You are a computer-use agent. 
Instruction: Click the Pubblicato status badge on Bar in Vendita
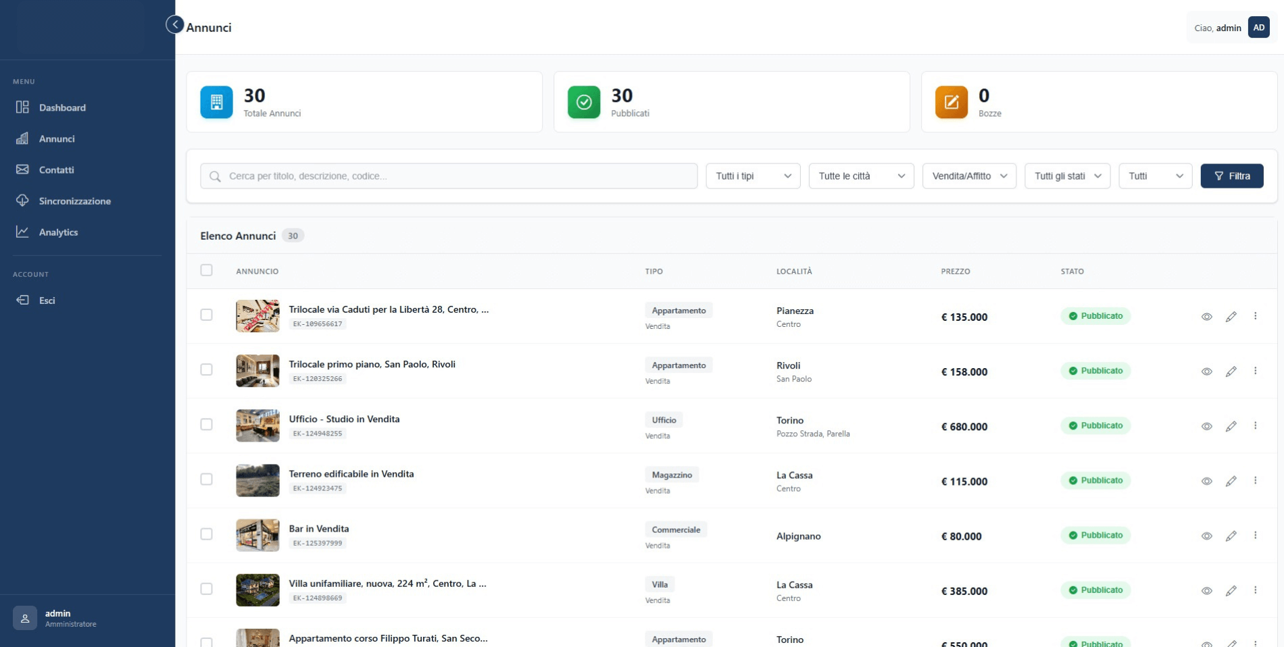(x=1095, y=535)
